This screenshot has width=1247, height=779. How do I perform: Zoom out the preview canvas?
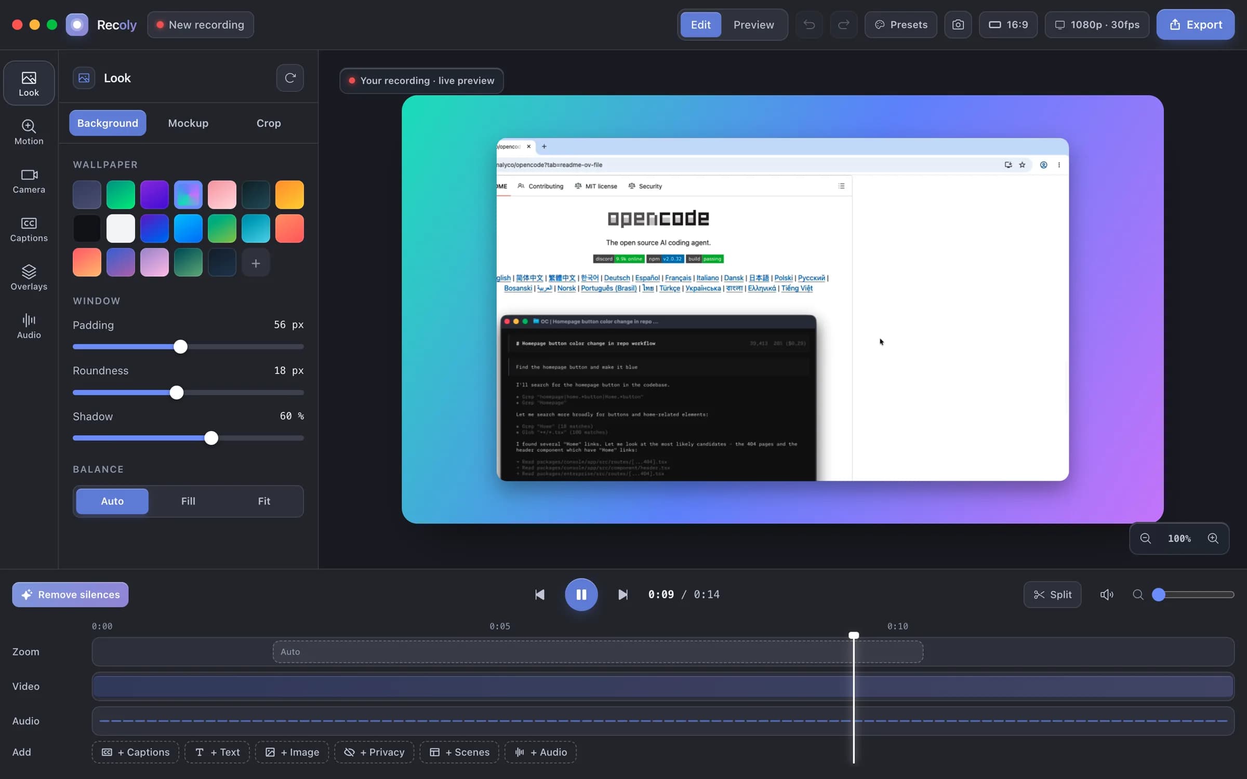(x=1146, y=539)
